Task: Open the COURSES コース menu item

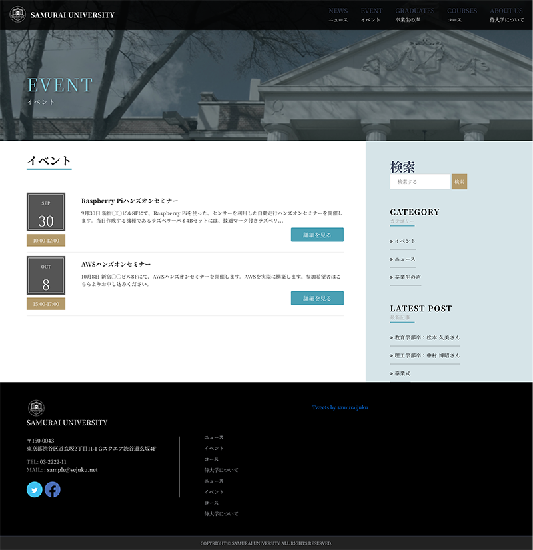Action: point(462,15)
